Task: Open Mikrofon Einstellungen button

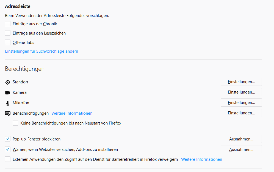Action: click(x=241, y=103)
